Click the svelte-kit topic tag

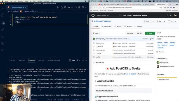(165, 45)
